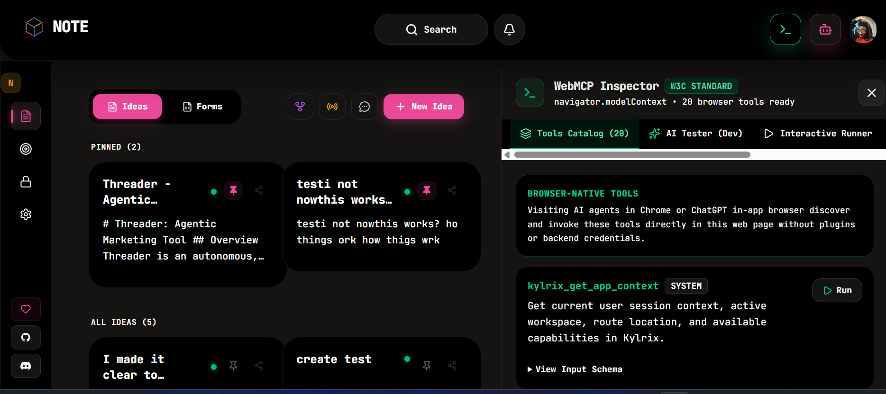Open the GitHub icon in sidebar
Image resolution: width=886 pixels, height=394 pixels.
(x=26, y=337)
